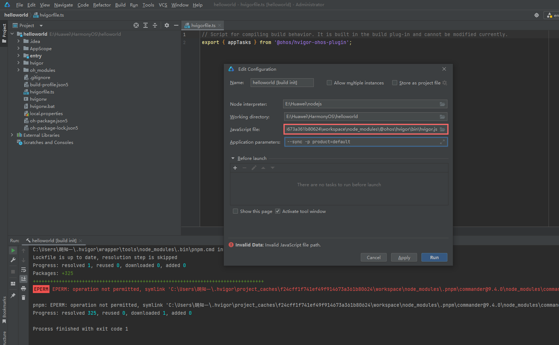Click the crosshair icon in the navigation bar
The height and width of the screenshot is (345, 559).
pos(537,15)
